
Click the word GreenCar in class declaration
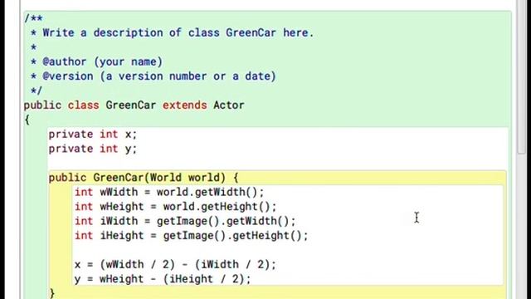(131, 105)
